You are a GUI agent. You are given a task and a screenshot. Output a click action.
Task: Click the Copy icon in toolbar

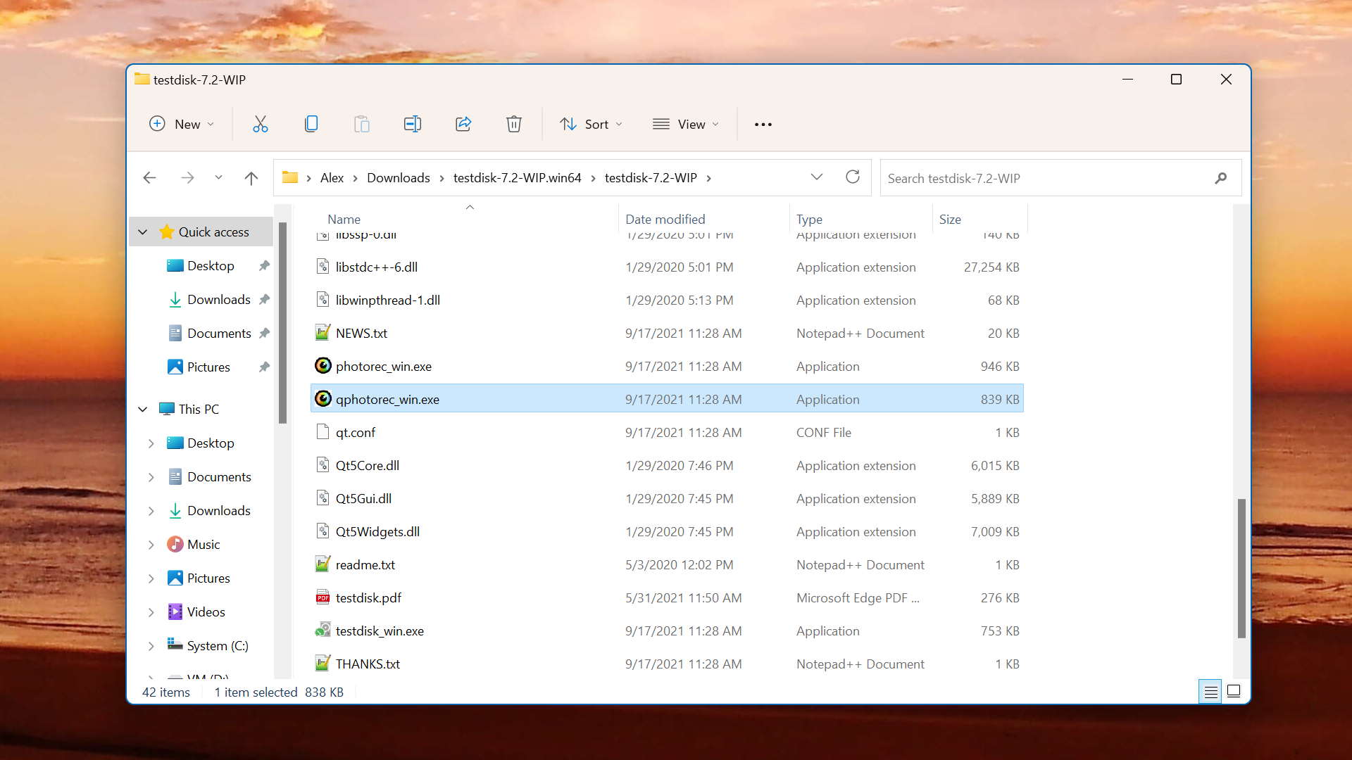(x=311, y=125)
